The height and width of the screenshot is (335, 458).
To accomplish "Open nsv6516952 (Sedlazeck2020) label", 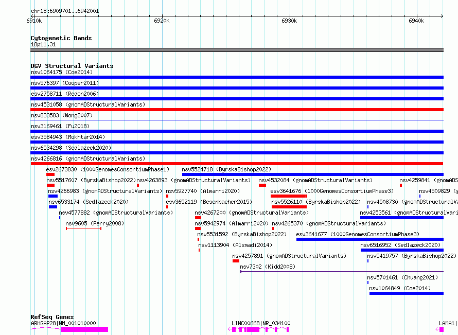I will click(x=400, y=245).
